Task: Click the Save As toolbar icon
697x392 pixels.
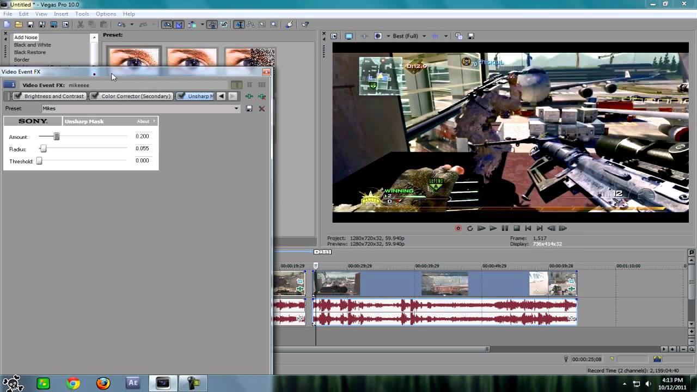Action: click(42, 24)
